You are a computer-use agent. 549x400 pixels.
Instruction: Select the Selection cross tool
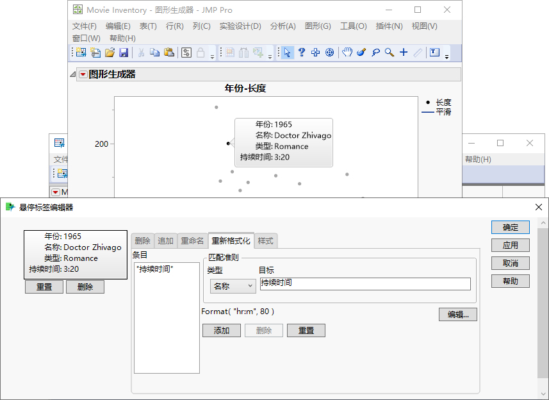315,53
